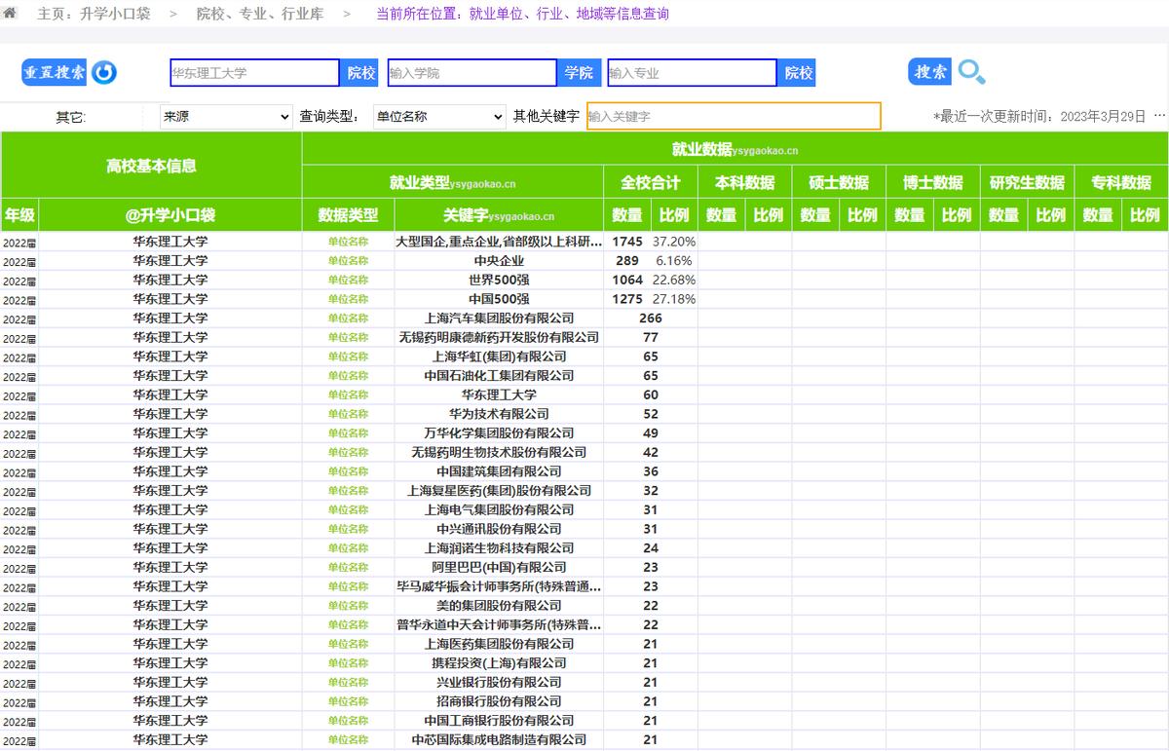The width and height of the screenshot is (1169, 751).
Task: Click the 就业数据 header
Action: click(x=735, y=149)
